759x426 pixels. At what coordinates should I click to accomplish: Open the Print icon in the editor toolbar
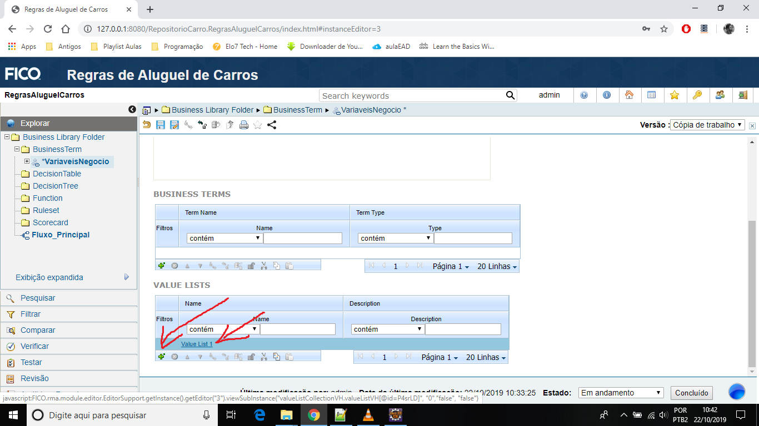click(243, 124)
